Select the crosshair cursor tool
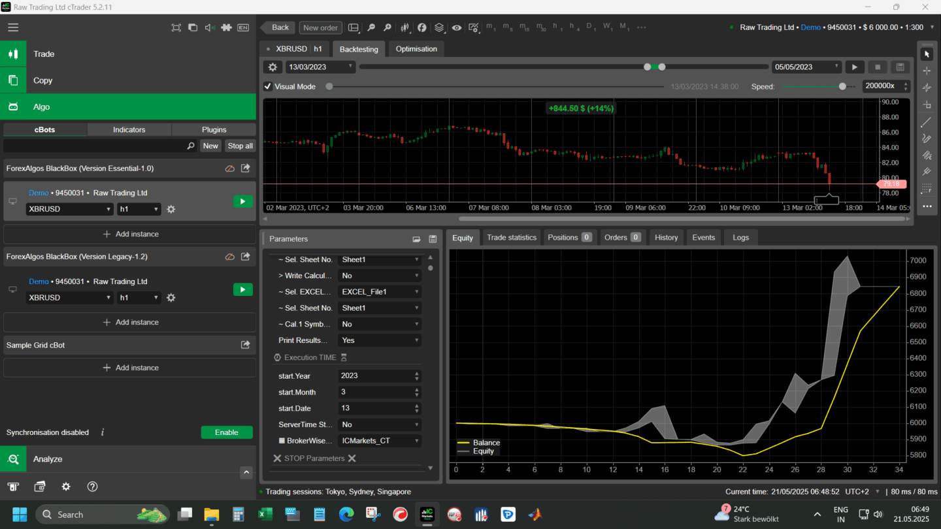941x529 pixels. (926, 71)
